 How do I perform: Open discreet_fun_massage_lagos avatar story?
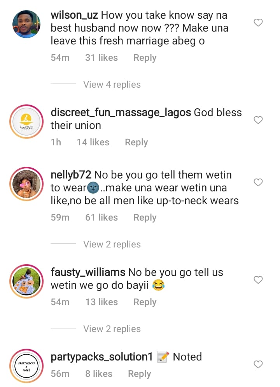(26, 122)
